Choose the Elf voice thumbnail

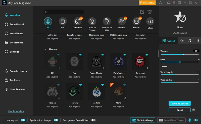coord(52,61)
